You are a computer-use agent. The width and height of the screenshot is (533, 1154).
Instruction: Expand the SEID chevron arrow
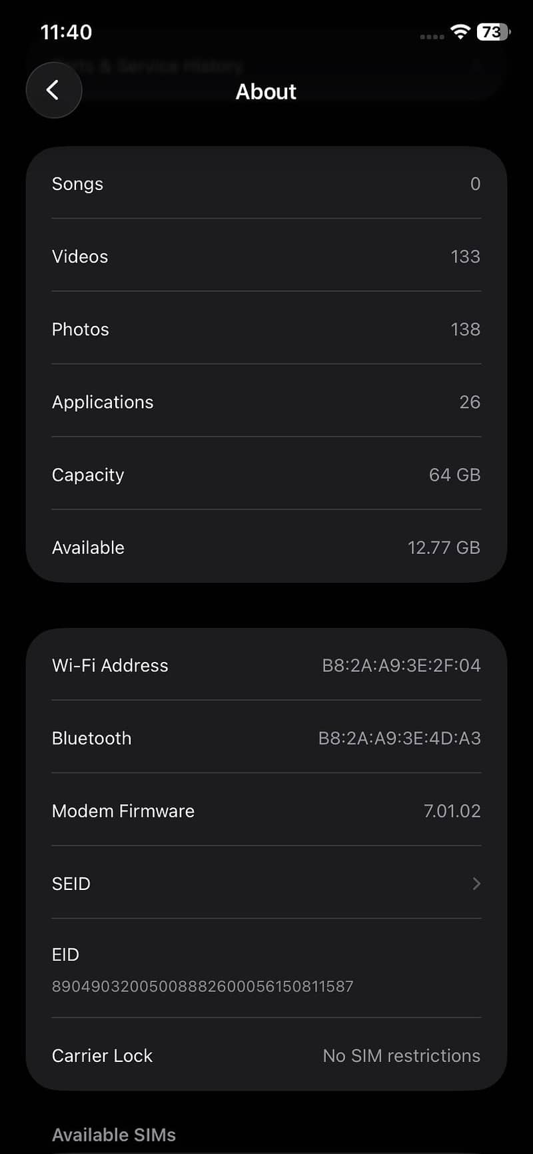[476, 883]
